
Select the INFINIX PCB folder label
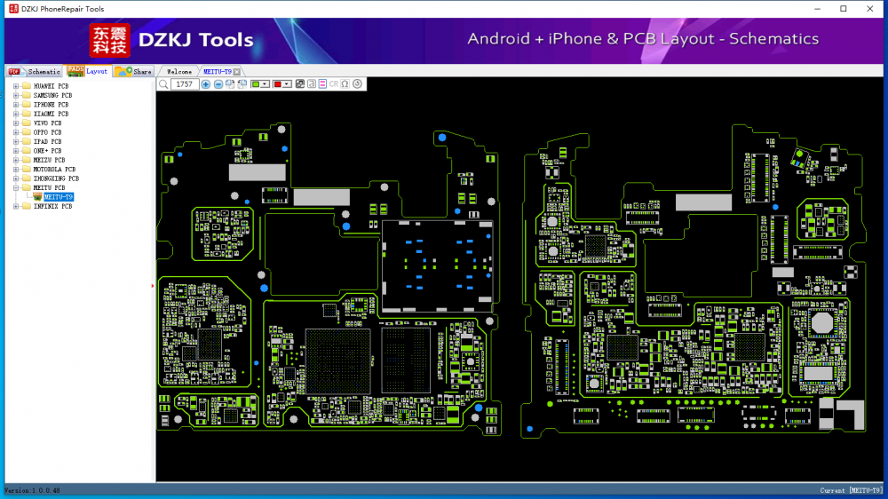pyautogui.click(x=52, y=206)
